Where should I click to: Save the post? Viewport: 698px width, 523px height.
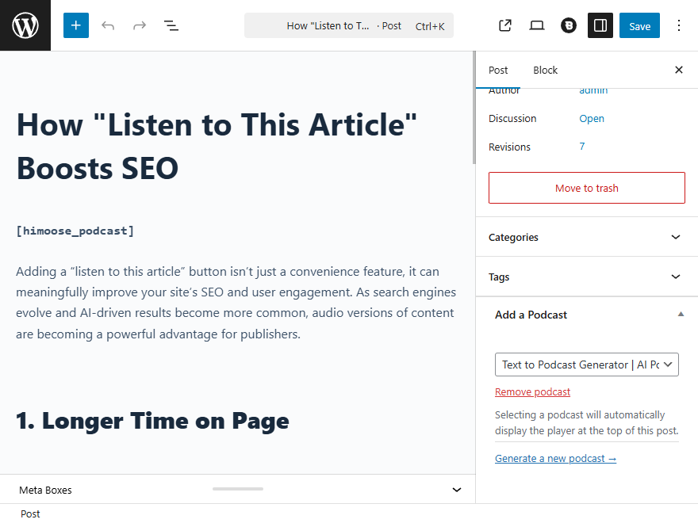point(639,25)
